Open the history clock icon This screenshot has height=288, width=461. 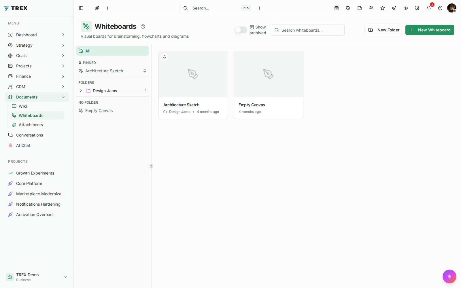point(348,8)
